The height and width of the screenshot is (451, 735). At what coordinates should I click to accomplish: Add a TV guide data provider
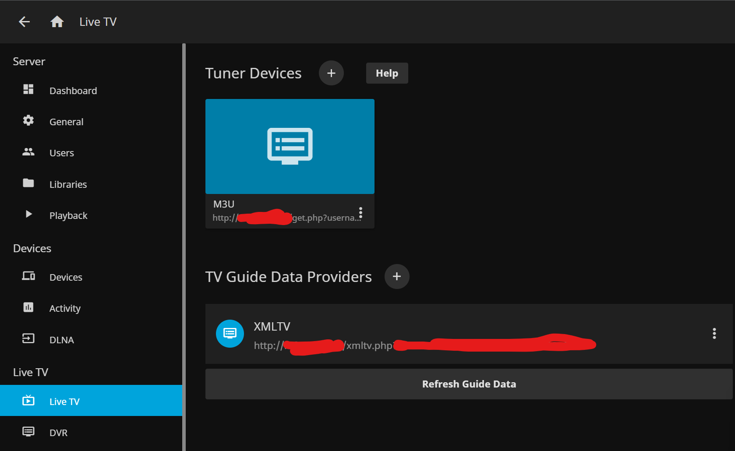397,277
